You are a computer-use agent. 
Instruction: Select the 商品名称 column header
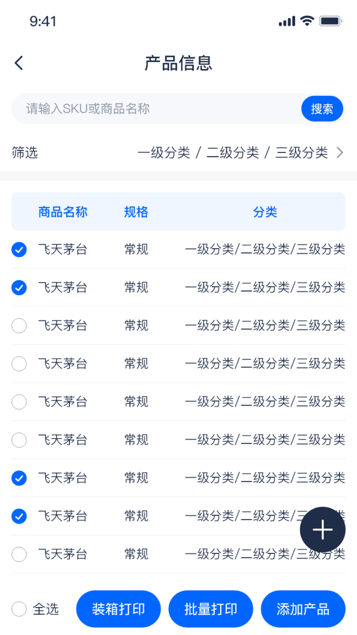[x=63, y=212]
